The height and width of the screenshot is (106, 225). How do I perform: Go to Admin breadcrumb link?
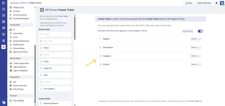point(23,3)
